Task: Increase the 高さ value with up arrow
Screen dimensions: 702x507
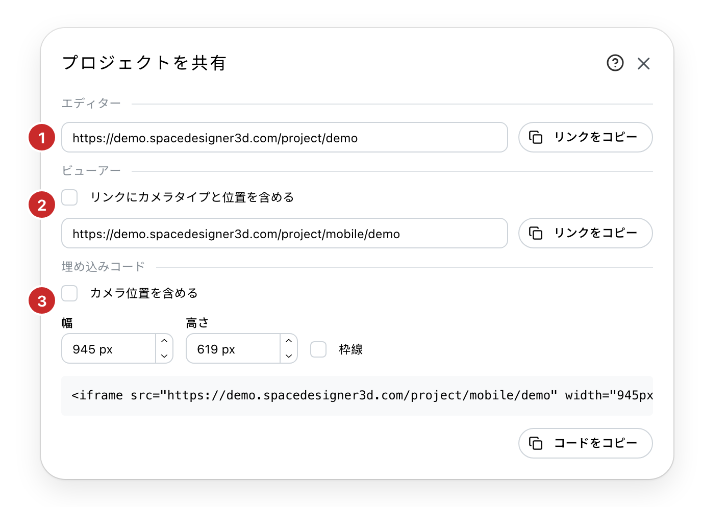Action: [289, 341]
